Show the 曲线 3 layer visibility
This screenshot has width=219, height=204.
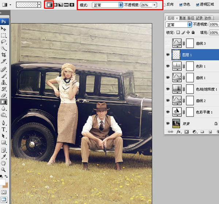click(x=168, y=44)
